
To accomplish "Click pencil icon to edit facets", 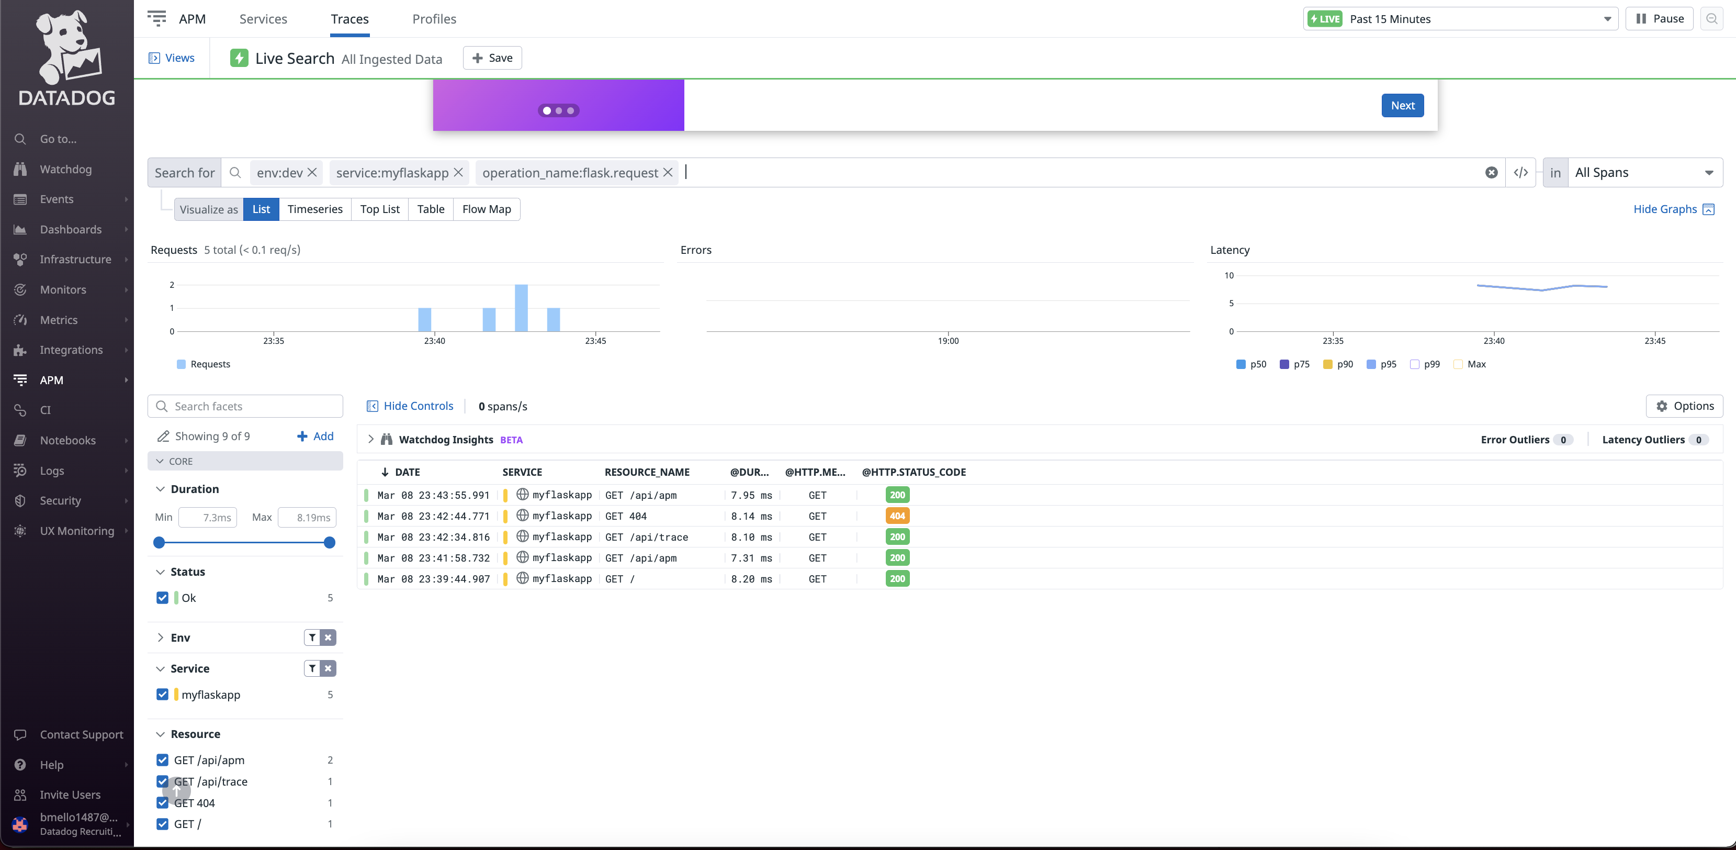I will click(x=162, y=437).
